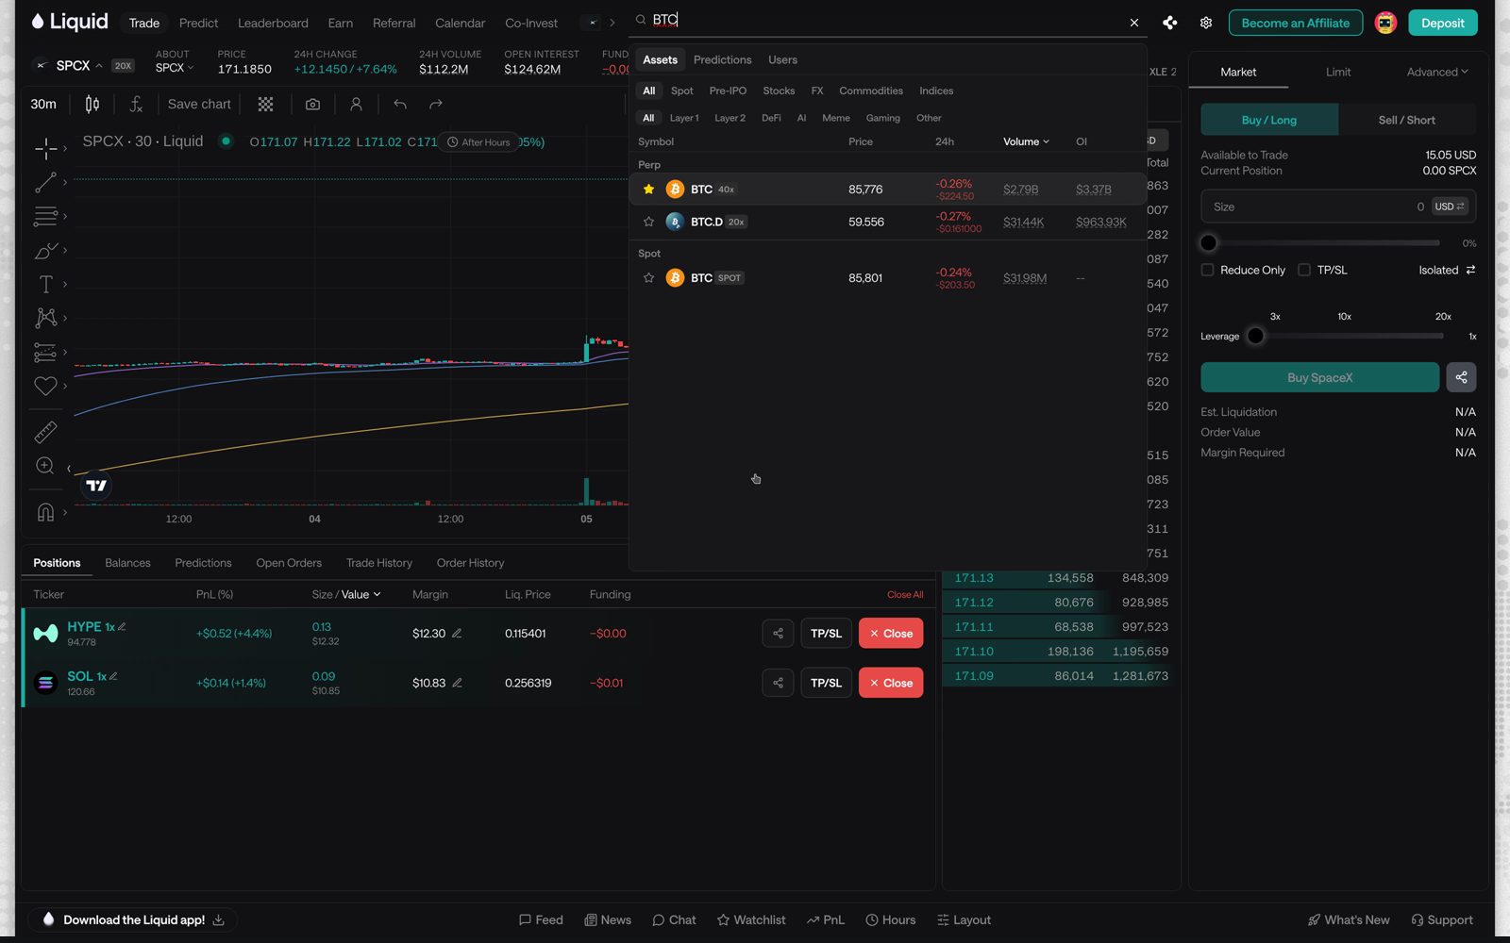This screenshot has width=1510, height=943.
Task: Sort results by Volume column
Action: (x=1026, y=141)
